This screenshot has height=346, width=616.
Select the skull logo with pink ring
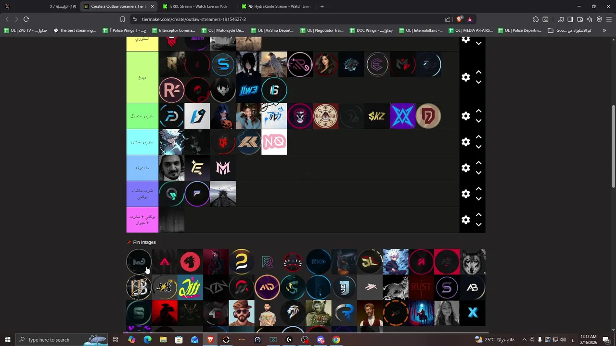click(x=300, y=116)
